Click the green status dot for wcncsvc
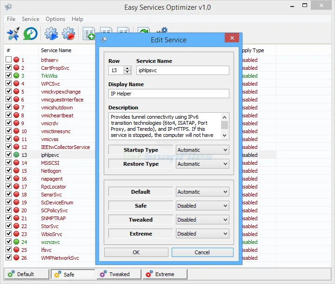The height and width of the screenshot is (284, 335). (16, 242)
